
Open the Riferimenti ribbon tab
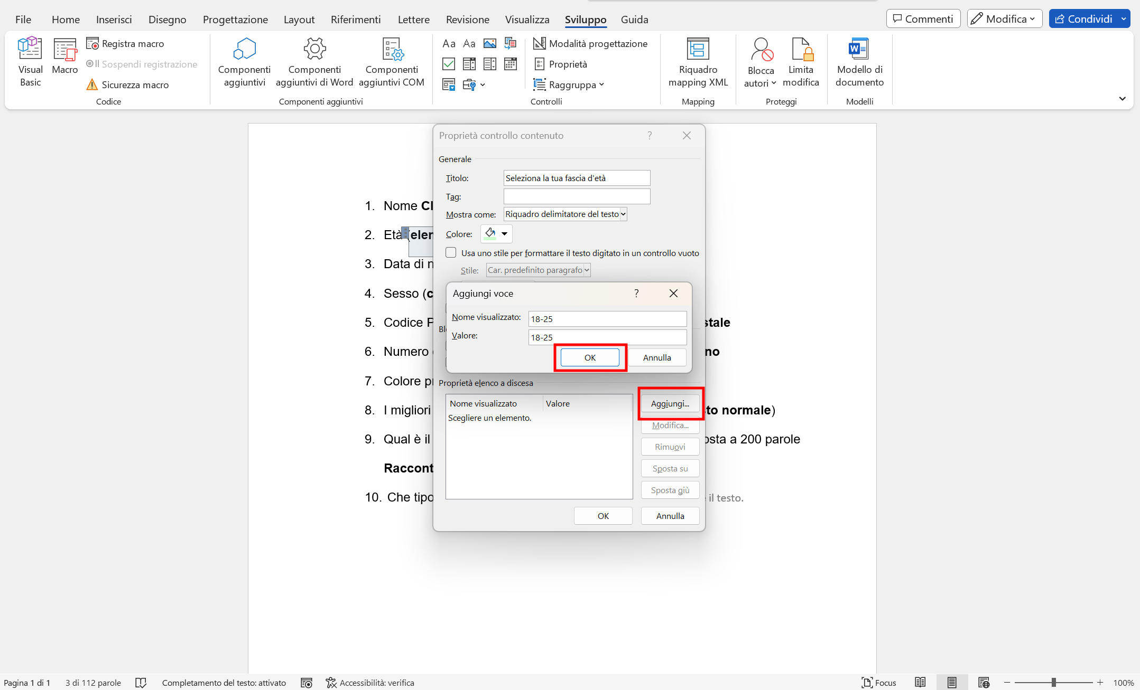(x=356, y=20)
